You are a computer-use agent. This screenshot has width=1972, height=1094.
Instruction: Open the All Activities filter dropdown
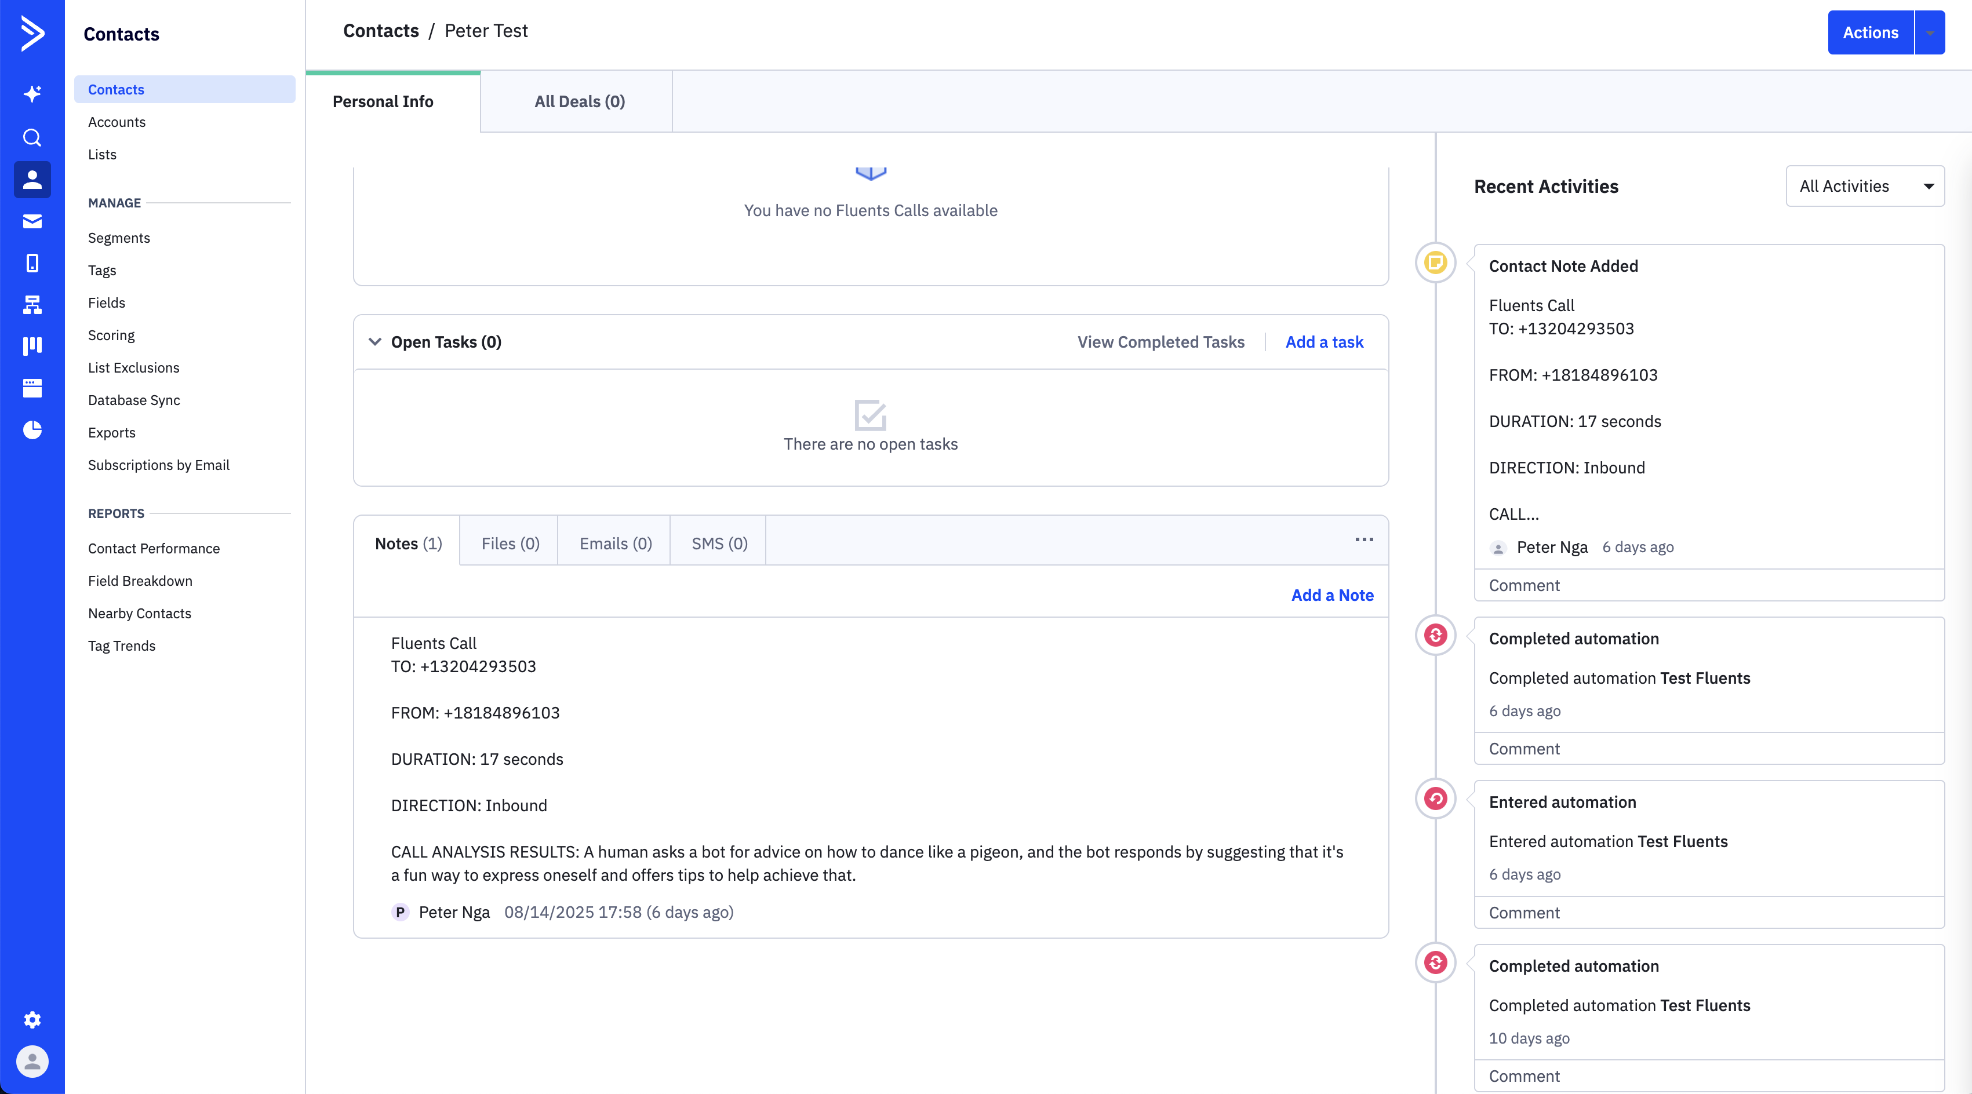pos(1865,186)
